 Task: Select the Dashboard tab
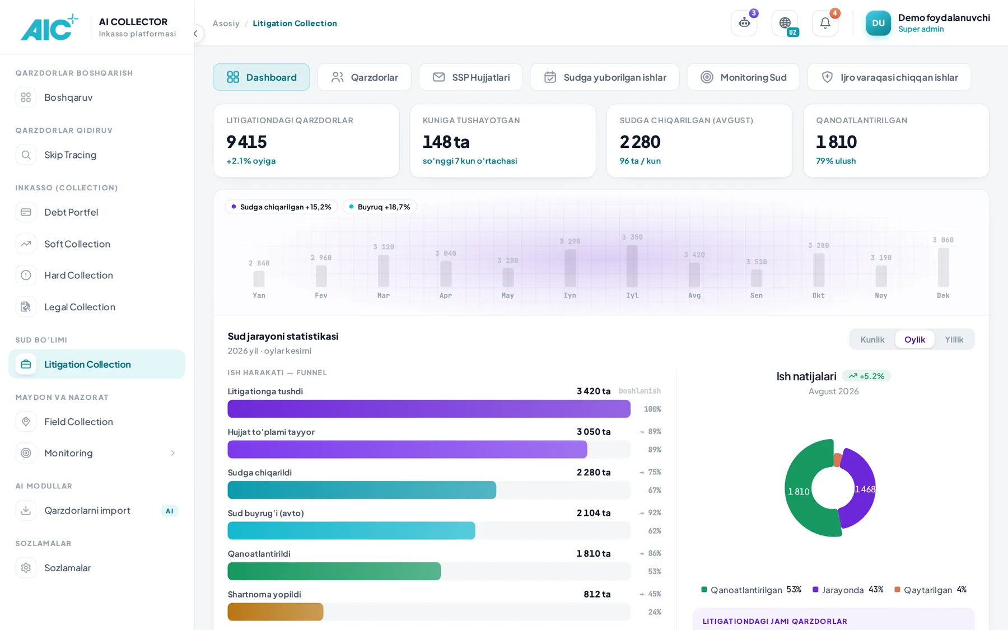coord(261,77)
